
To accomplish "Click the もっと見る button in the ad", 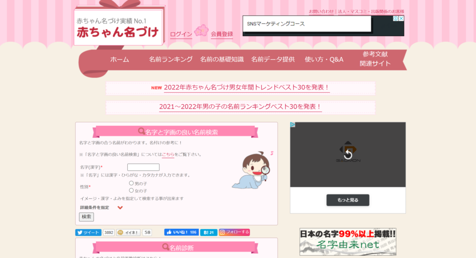I will coord(348,200).
